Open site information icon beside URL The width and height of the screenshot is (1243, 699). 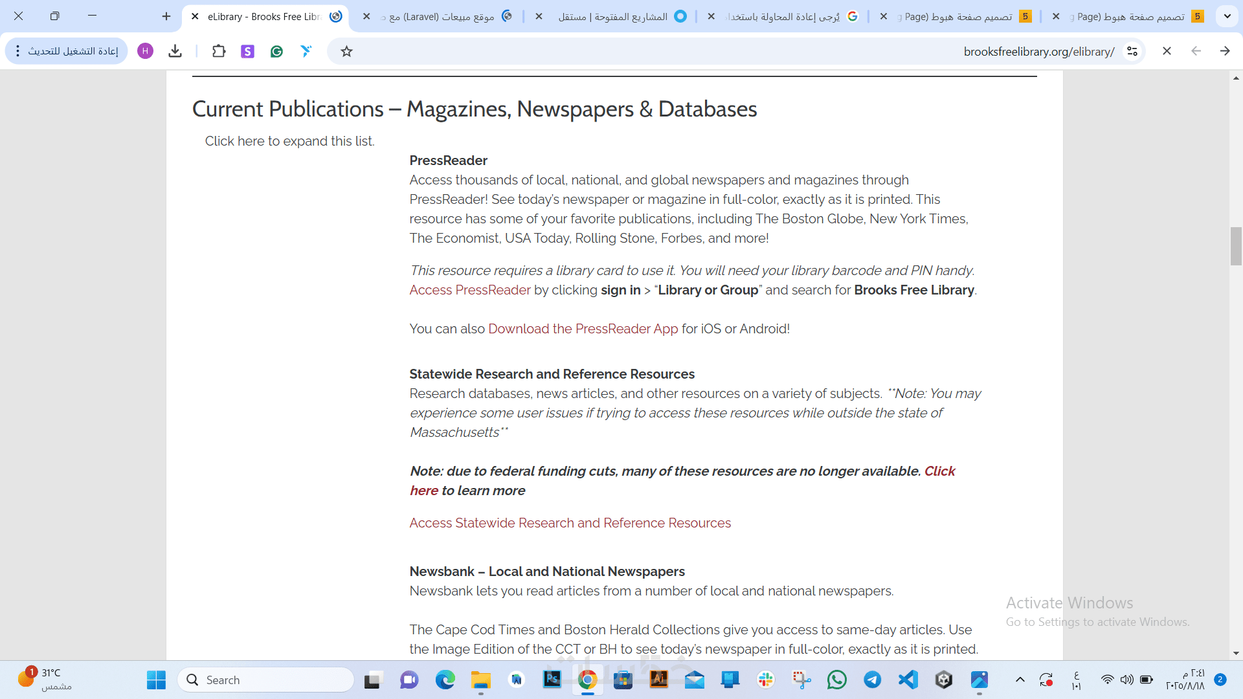click(x=1132, y=51)
